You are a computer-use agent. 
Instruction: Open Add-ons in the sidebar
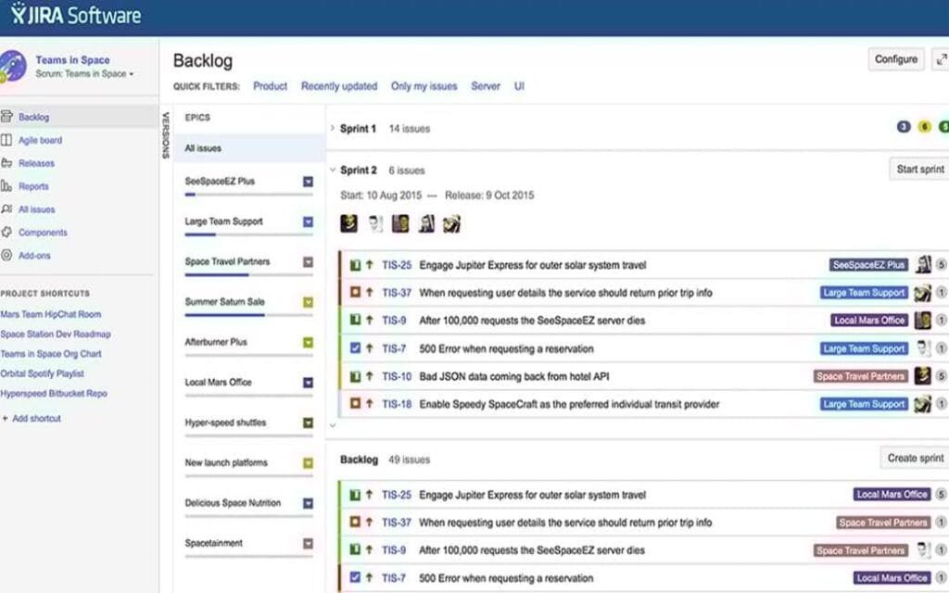(x=34, y=256)
